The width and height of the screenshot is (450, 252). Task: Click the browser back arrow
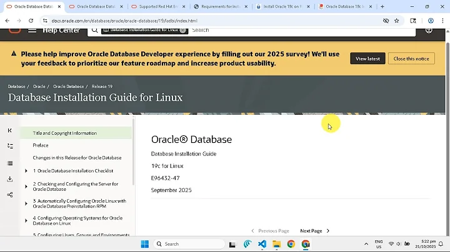click(x=7, y=21)
